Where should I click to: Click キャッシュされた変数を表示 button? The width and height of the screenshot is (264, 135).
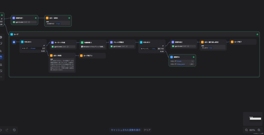(x=126, y=130)
